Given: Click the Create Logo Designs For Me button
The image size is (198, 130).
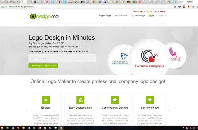Looking at the screenshot, I should point(43,66).
